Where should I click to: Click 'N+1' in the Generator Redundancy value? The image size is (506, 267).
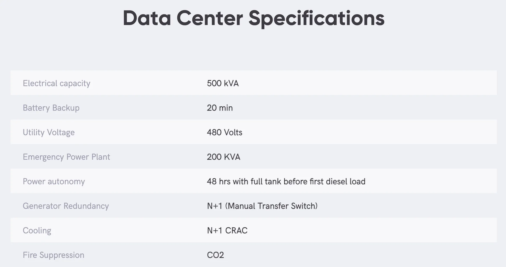click(x=215, y=206)
